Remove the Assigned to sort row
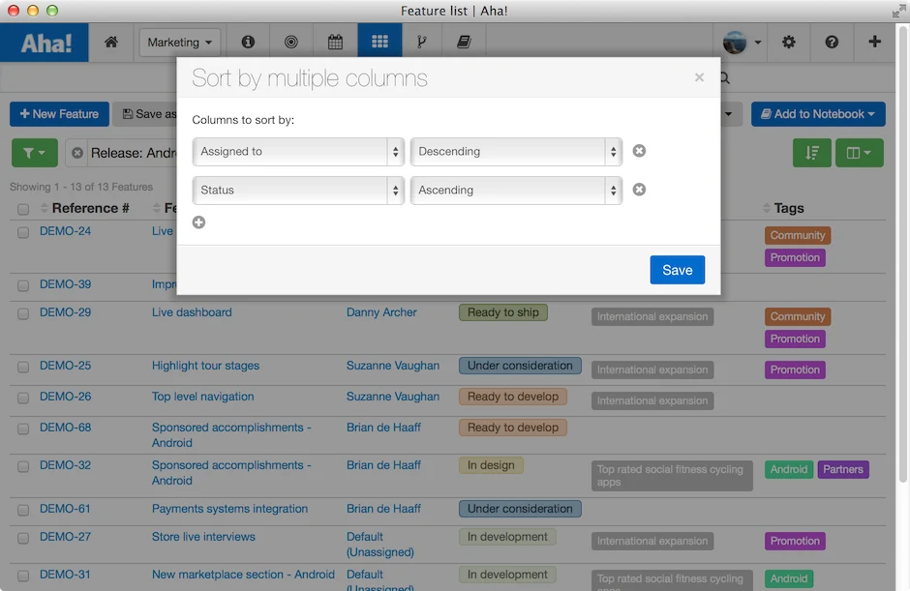 click(x=639, y=151)
